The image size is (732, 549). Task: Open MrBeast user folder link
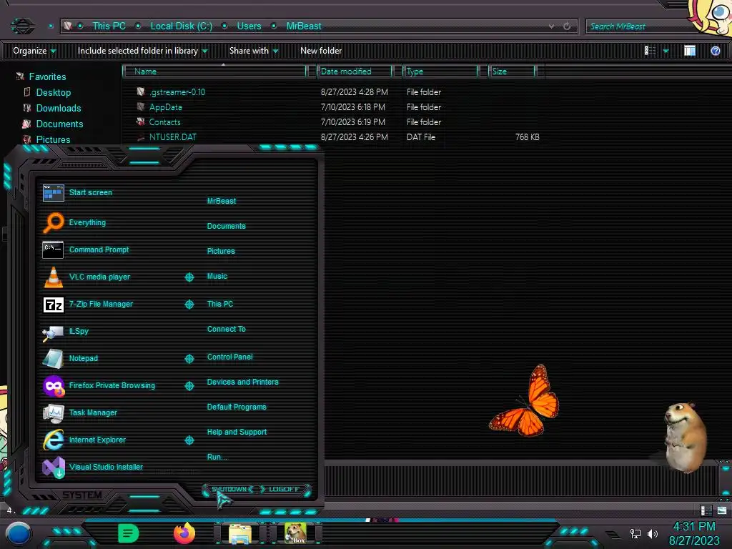point(222,201)
